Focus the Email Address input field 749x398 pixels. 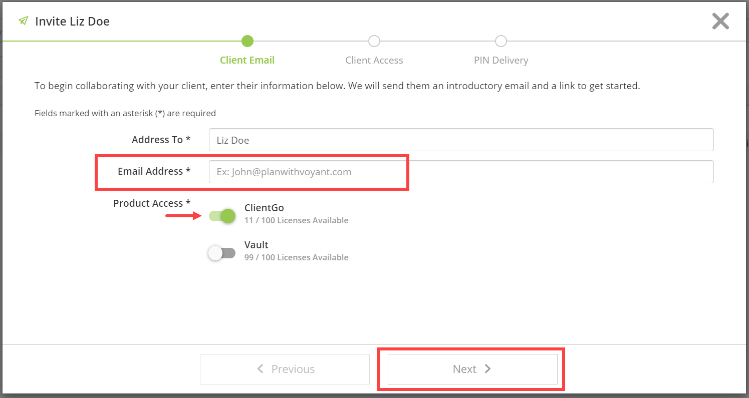point(461,172)
